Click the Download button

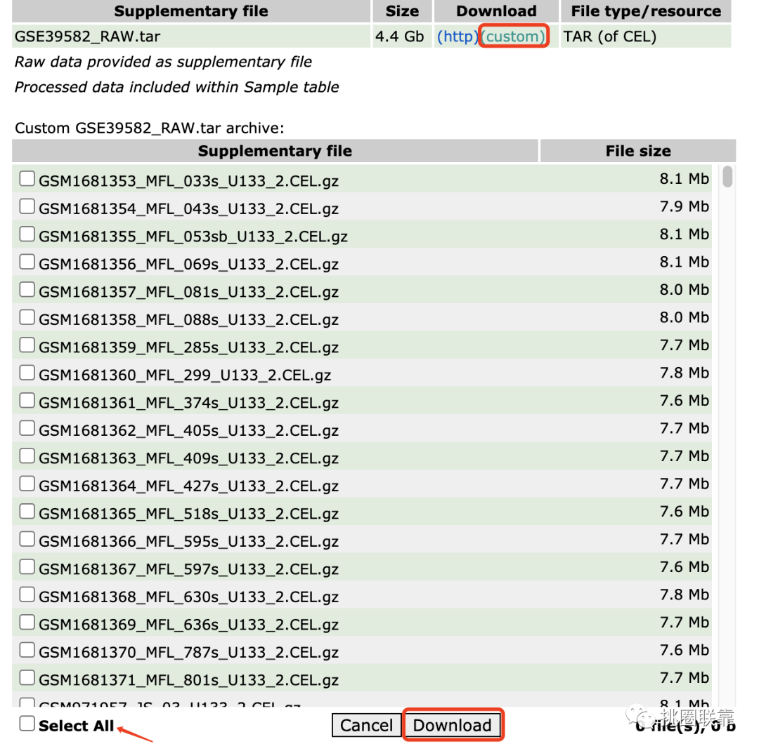pos(452,725)
